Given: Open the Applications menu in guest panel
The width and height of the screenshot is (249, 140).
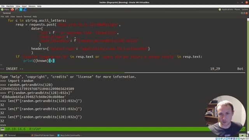Looking at the screenshot, I should 227,9.
